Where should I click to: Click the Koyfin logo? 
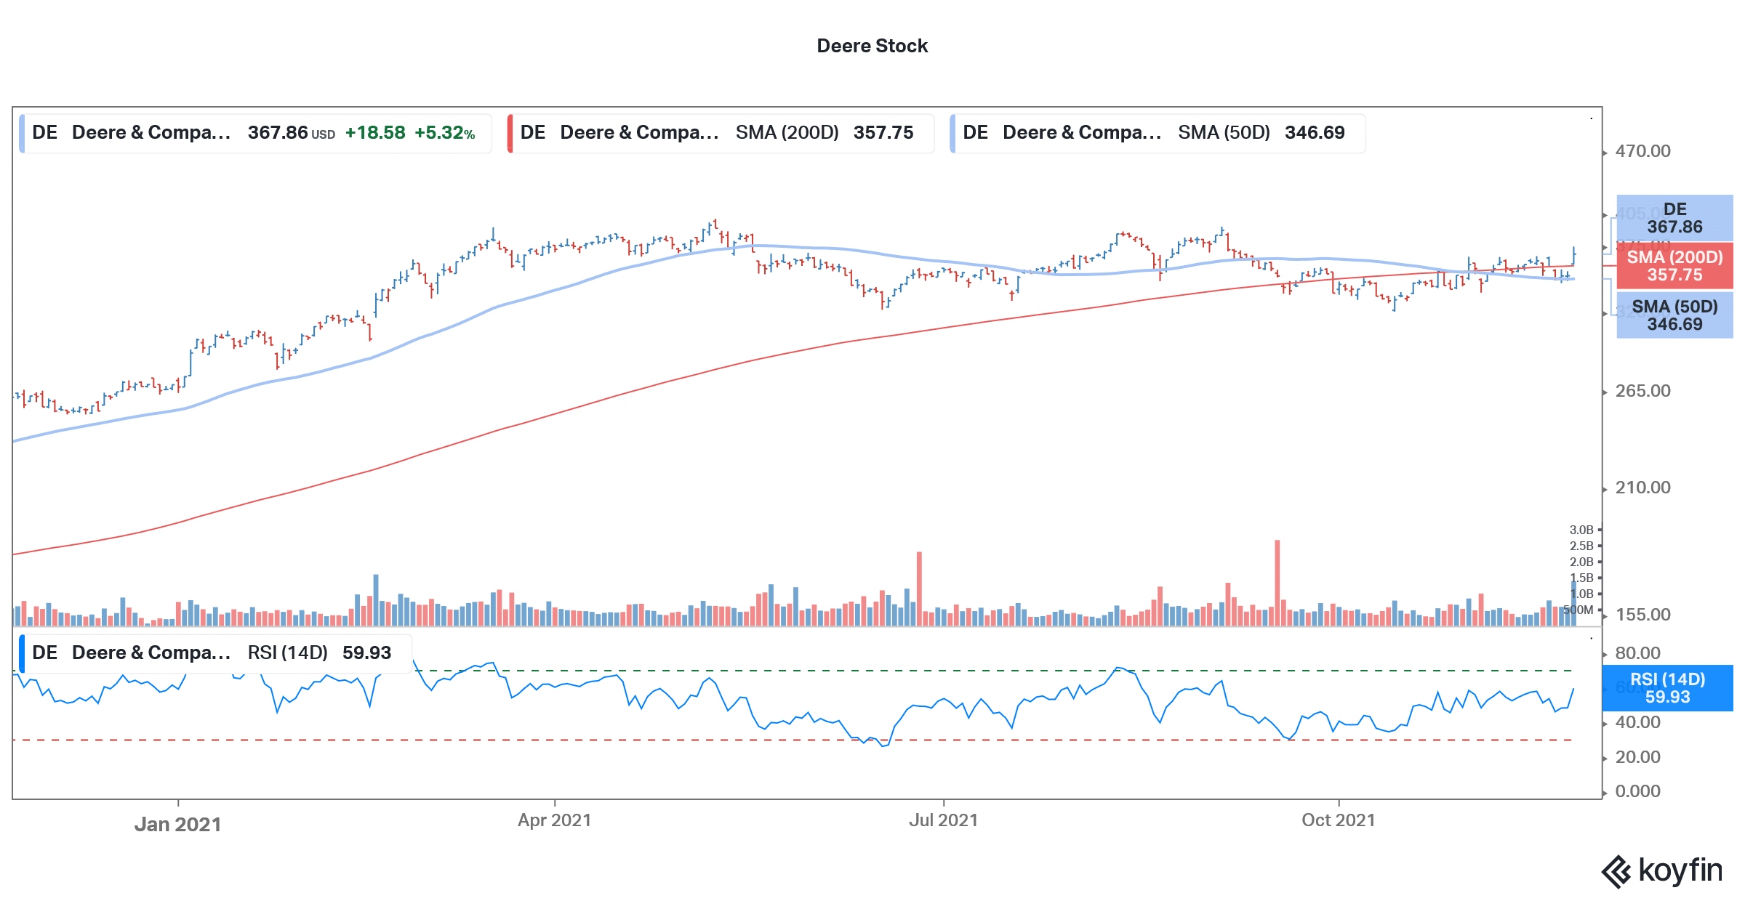click(1661, 870)
